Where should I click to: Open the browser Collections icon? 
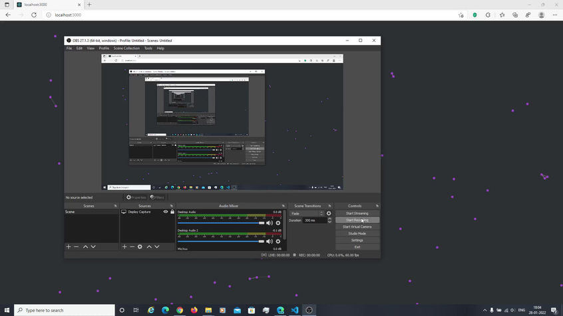515,15
